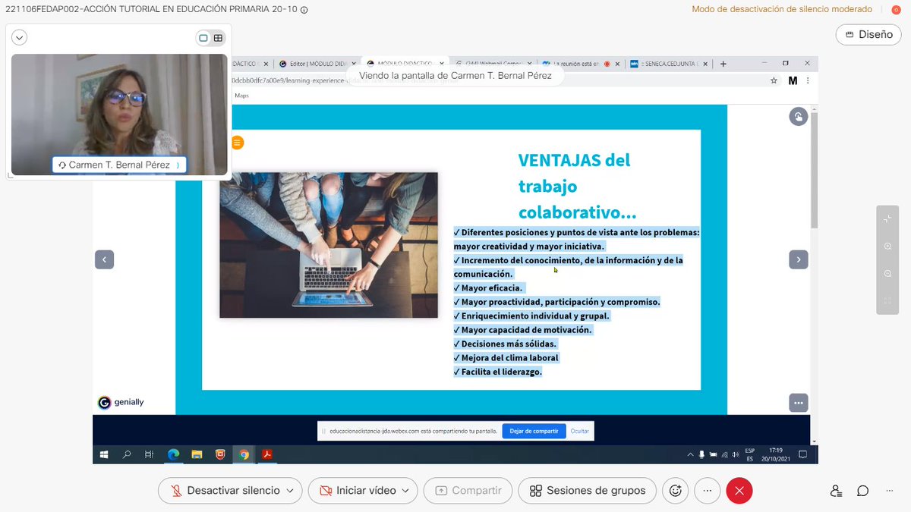Go to previous slide arrow
Screen dimensions: 911x512
[104, 259]
